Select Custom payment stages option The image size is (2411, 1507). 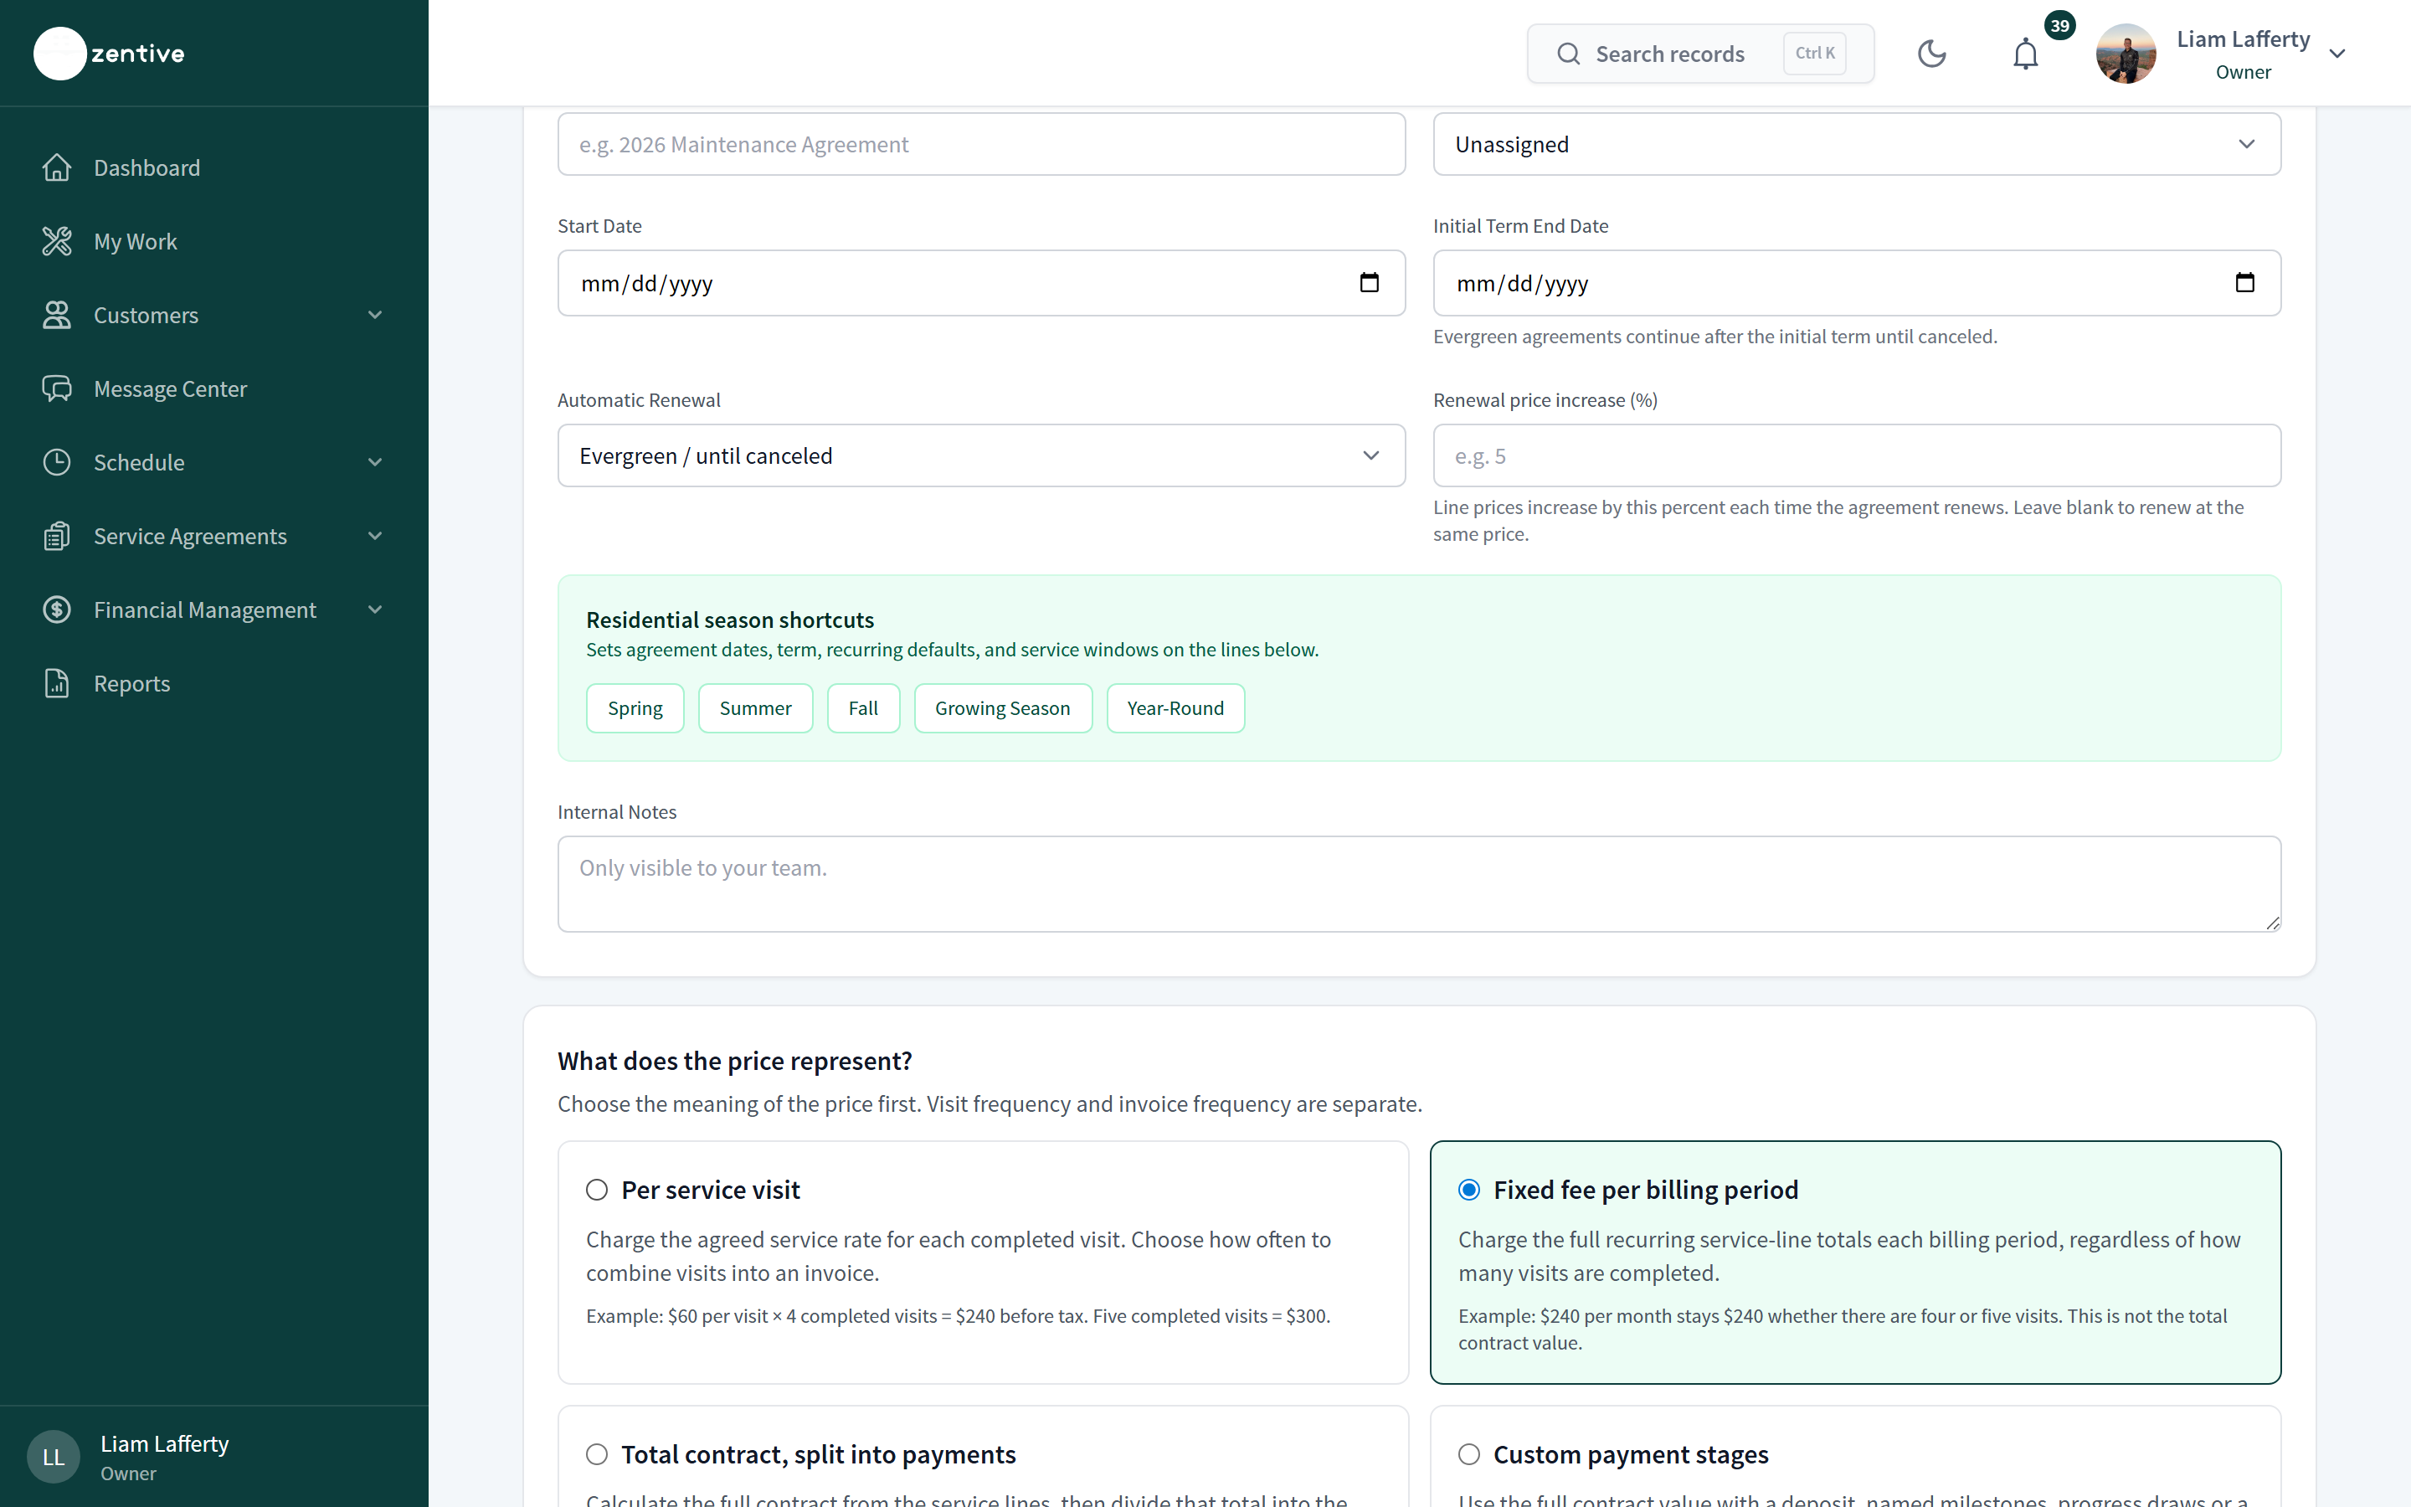pos(1469,1454)
